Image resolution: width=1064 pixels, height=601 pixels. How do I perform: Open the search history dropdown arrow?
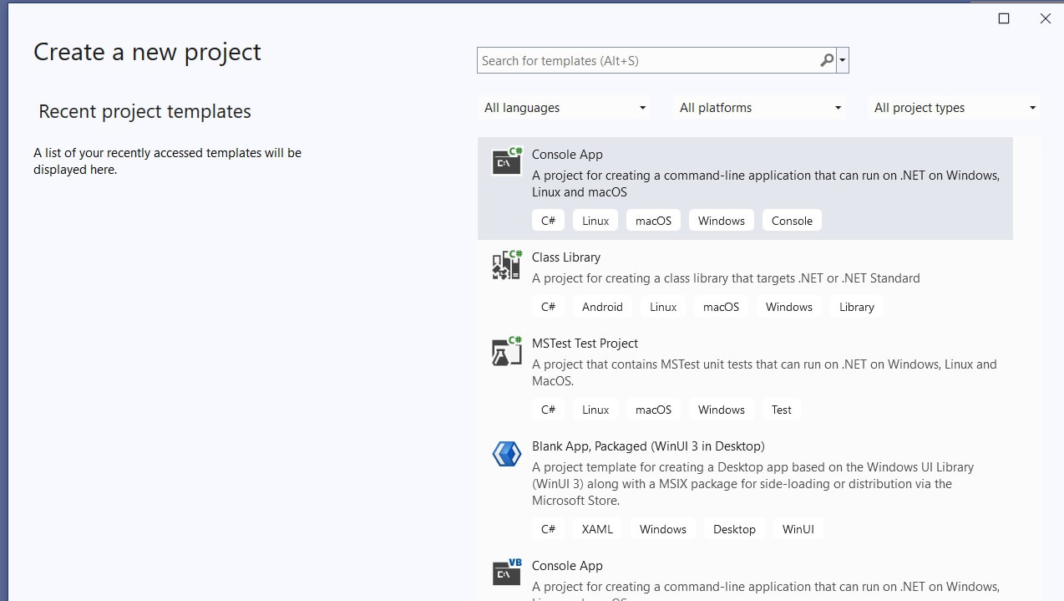pos(843,61)
